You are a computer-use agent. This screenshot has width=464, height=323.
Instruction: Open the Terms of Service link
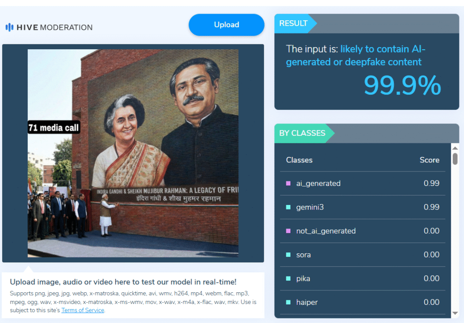click(x=82, y=310)
